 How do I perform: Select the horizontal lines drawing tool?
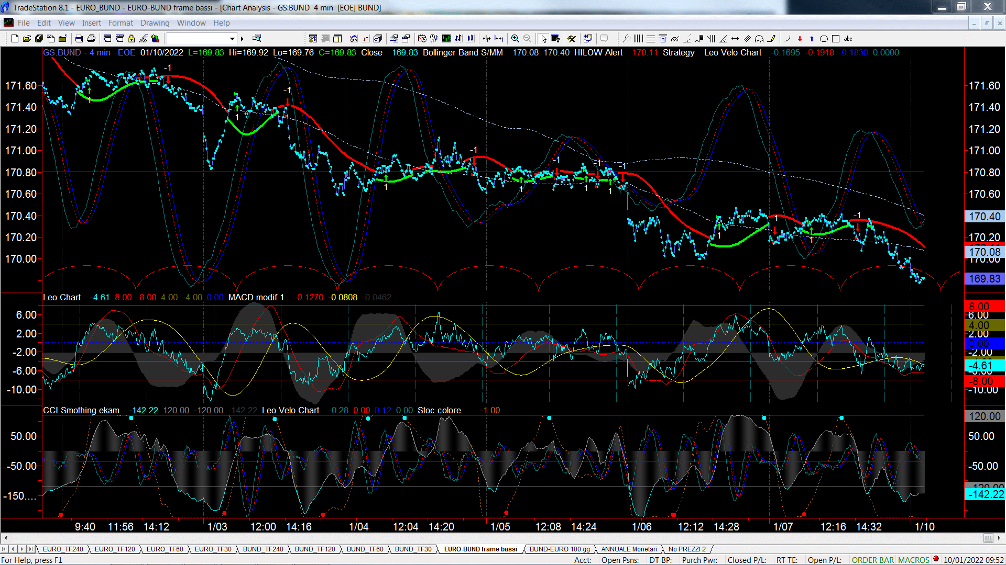click(650, 39)
